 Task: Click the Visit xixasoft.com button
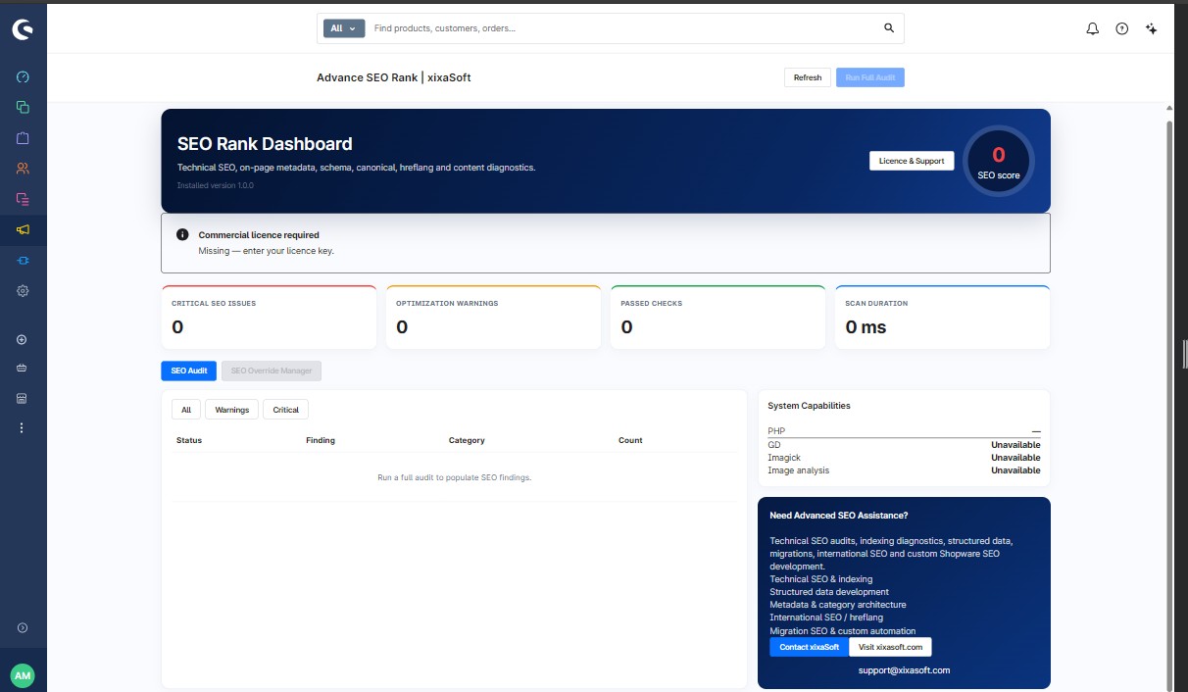pyautogui.click(x=890, y=647)
